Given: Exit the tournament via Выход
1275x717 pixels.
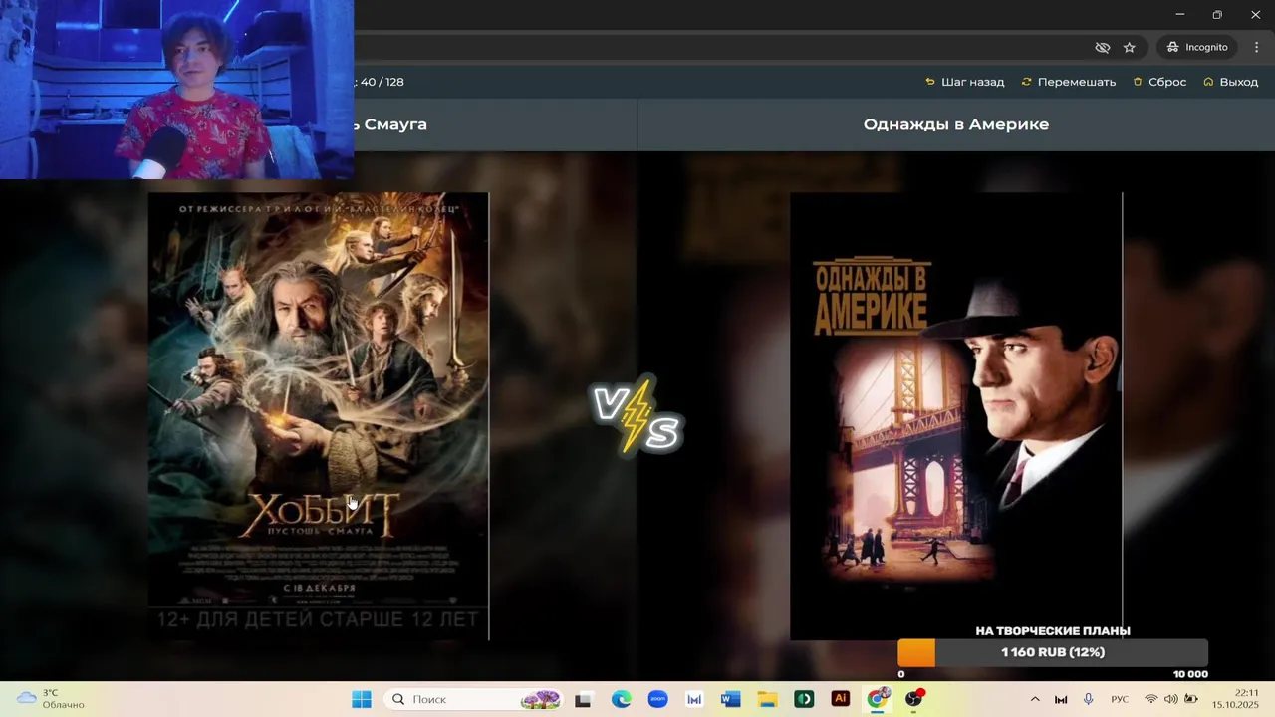Looking at the screenshot, I should (x=1231, y=82).
